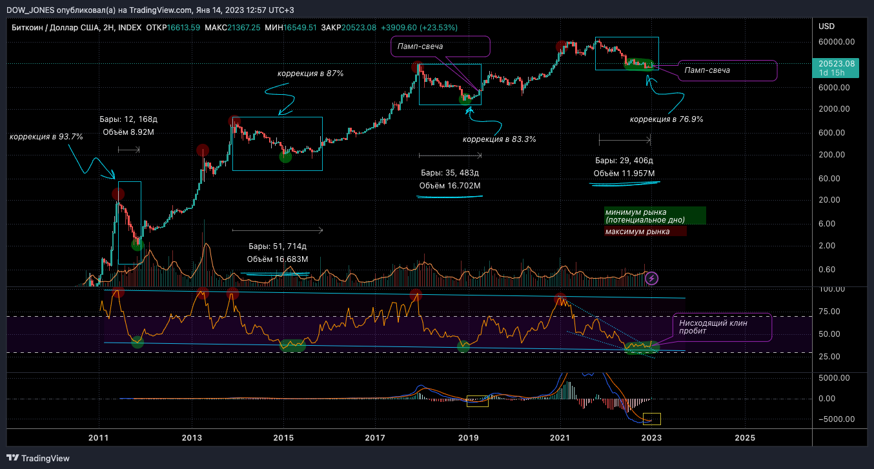874x469 pixels.
Task: Select the Объём 8.92M label
Action: [128, 132]
